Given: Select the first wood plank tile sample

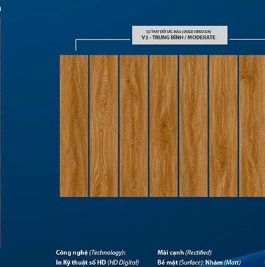Looking at the screenshot, I should pos(74,126).
